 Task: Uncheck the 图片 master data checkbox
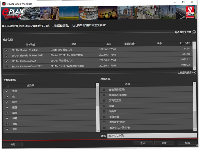7,102
